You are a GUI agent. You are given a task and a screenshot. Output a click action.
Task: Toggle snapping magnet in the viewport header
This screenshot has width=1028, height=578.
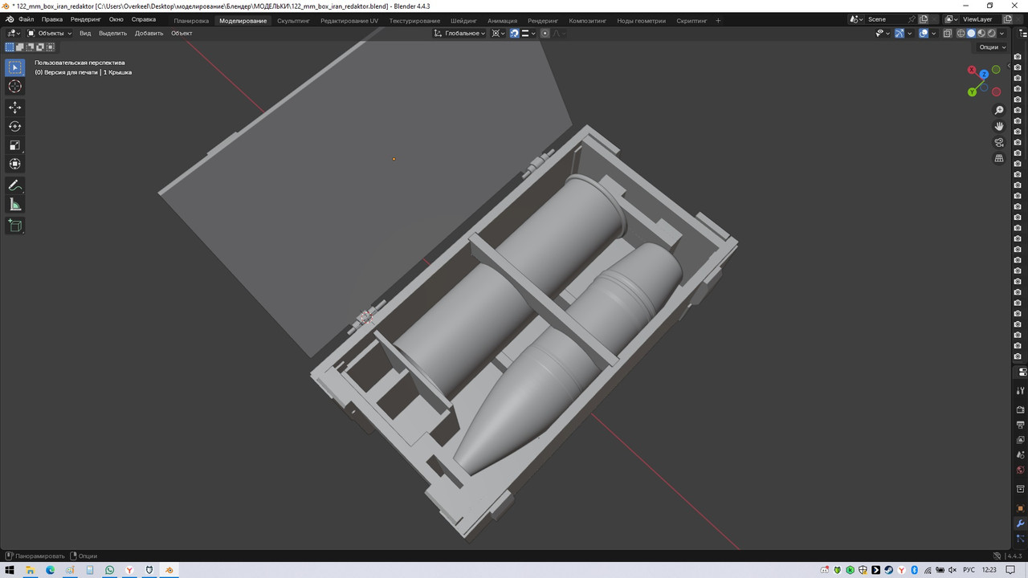pos(514,33)
